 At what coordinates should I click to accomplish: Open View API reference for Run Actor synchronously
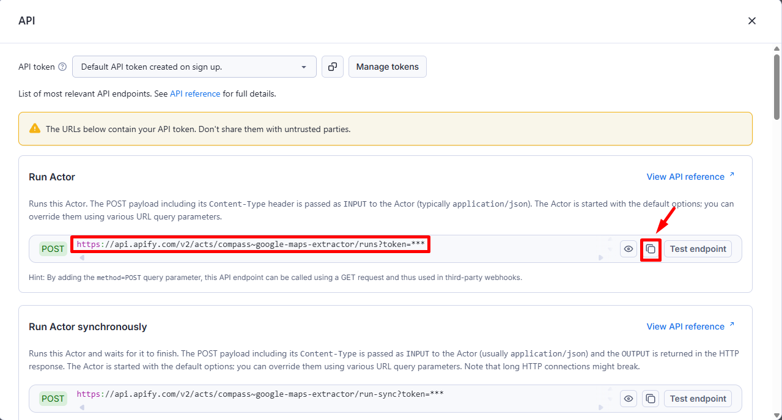point(690,326)
